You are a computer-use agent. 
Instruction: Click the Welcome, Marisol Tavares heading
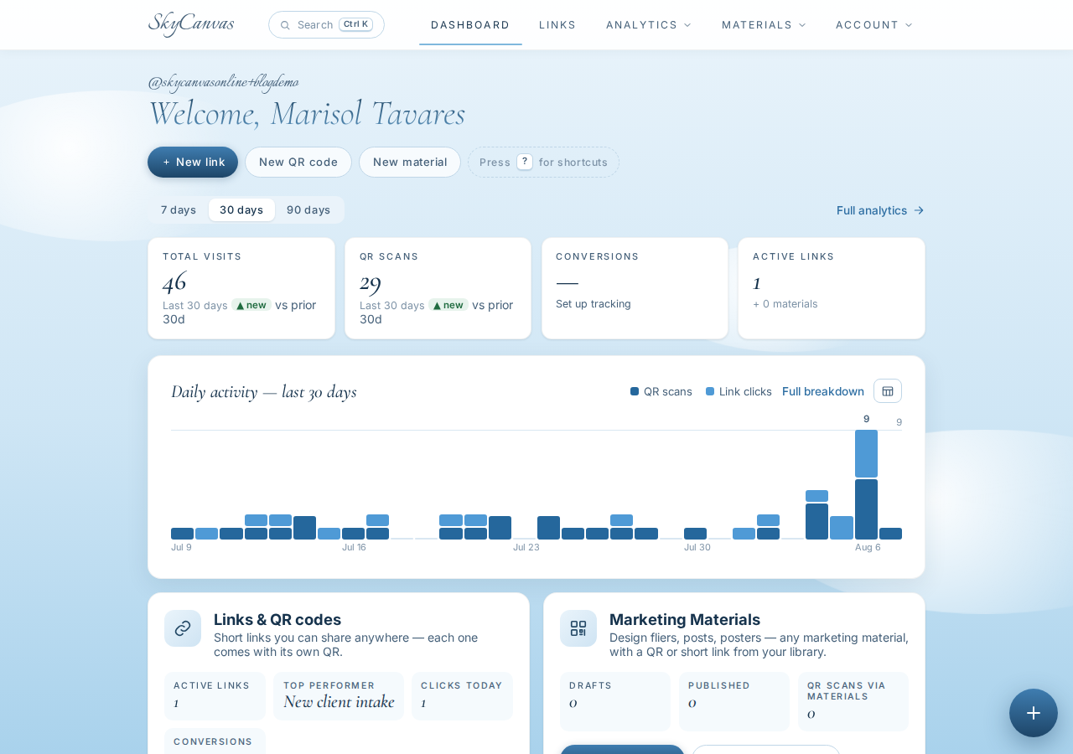click(x=307, y=113)
